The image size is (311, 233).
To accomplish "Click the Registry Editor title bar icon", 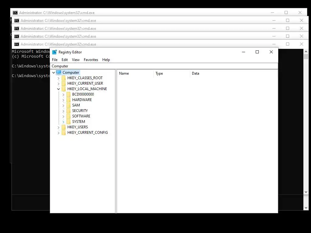I will [54, 52].
